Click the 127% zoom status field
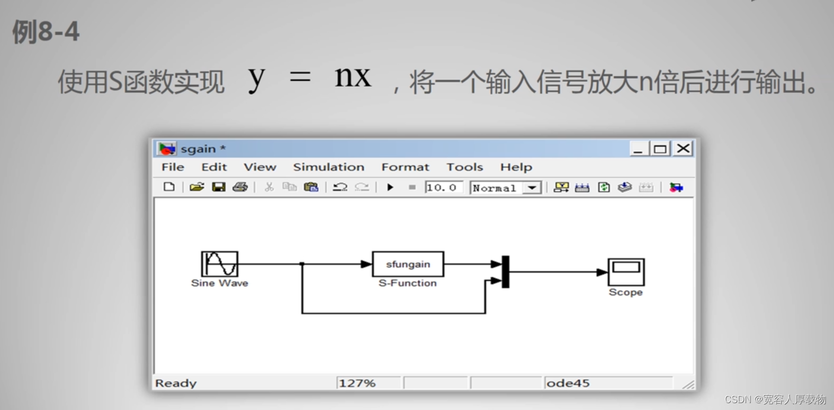Image resolution: width=834 pixels, height=410 pixels. coord(369,383)
